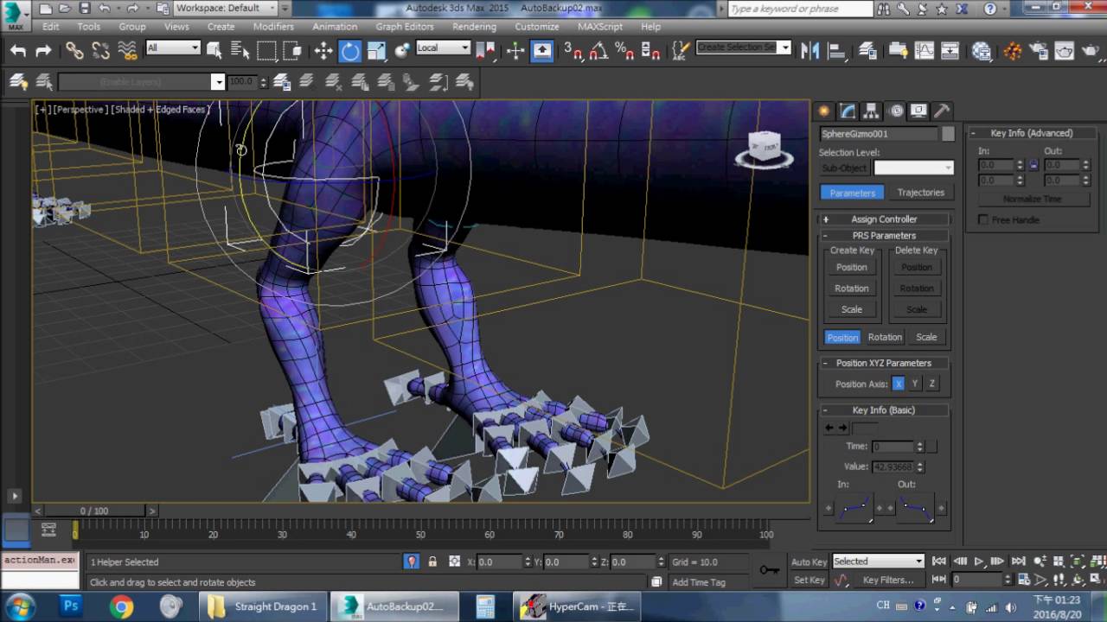Enable the Free Handle checkbox
The width and height of the screenshot is (1107, 622).
(983, 219)
